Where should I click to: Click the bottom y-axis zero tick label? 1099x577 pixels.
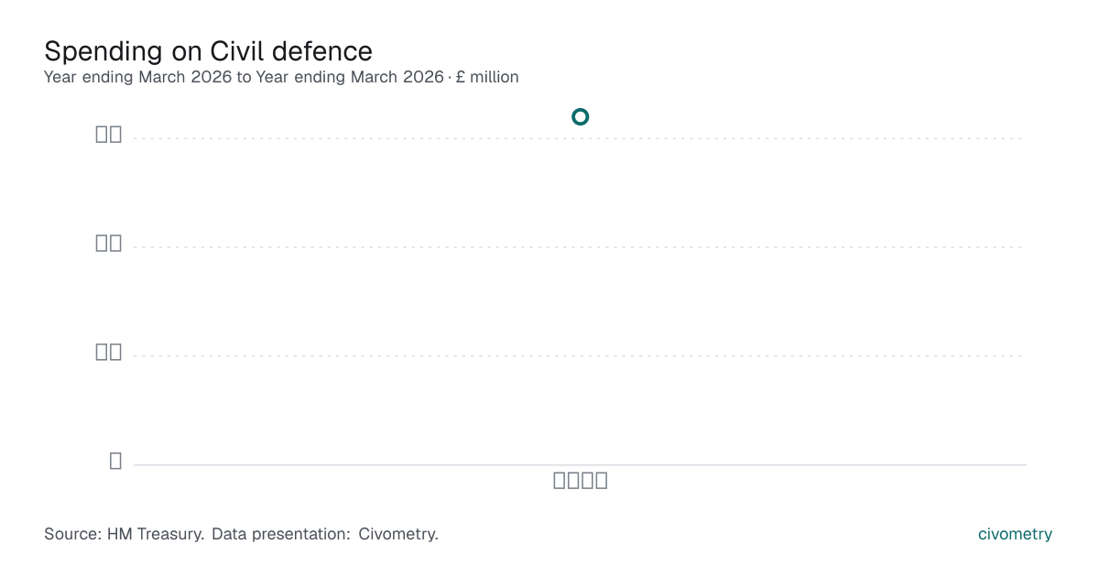[x=115, y=461]
